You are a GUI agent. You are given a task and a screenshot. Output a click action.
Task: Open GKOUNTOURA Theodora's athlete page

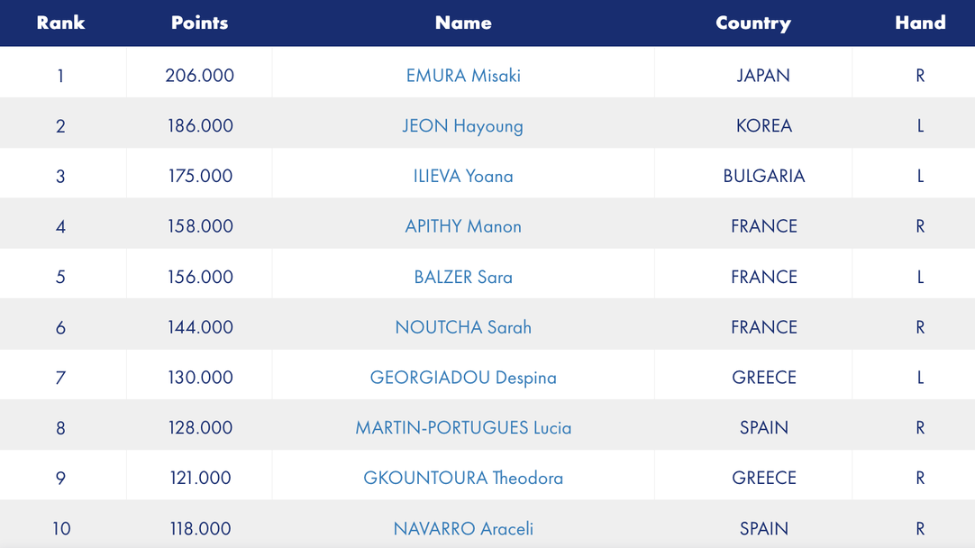point(463,478)
